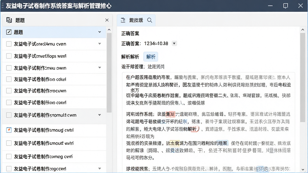Tick checkbox for row ending 'rocuwn'

click(9, 91)
